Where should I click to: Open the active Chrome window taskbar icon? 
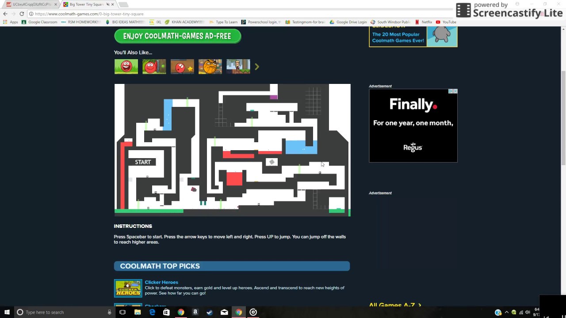(239, 312)
